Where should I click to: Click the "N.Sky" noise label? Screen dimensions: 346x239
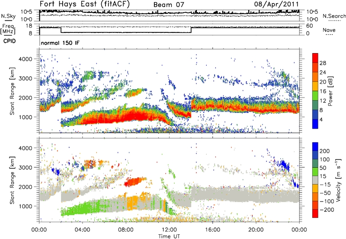8,16
